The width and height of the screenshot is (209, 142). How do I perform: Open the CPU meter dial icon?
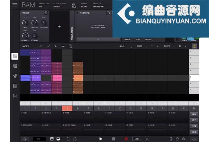click(x=177, y=139)
